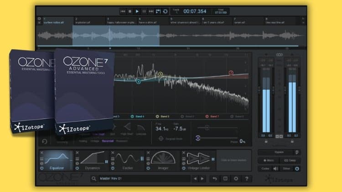Image resolution: width=342 pixels, height=192 pixels.
Task: Open the Exciter module
Action: click(x=128, y=160)
